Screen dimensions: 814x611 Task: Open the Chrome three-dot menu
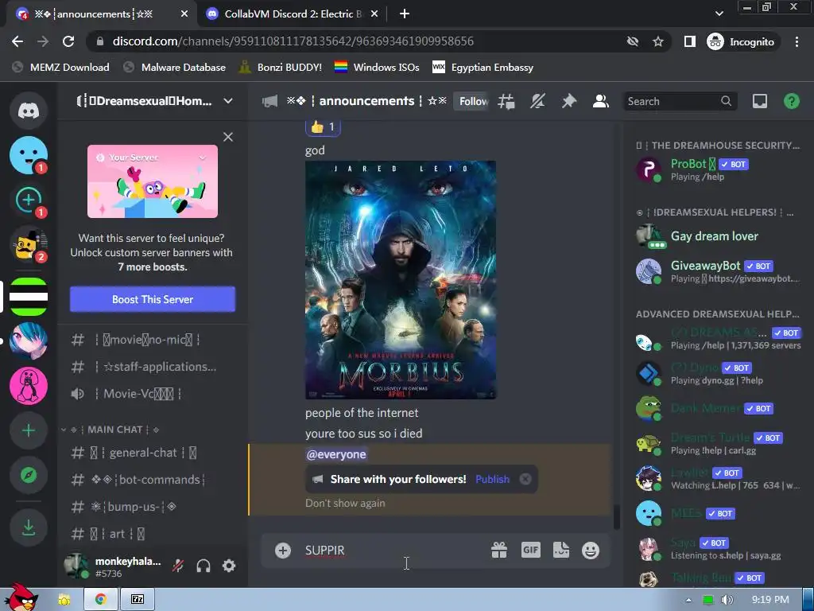coord(797,41)
